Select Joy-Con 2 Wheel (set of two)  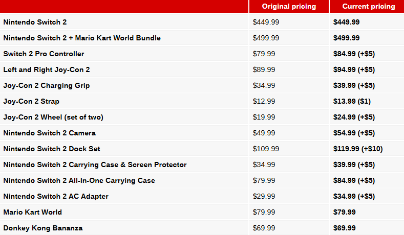pos(53,117)
